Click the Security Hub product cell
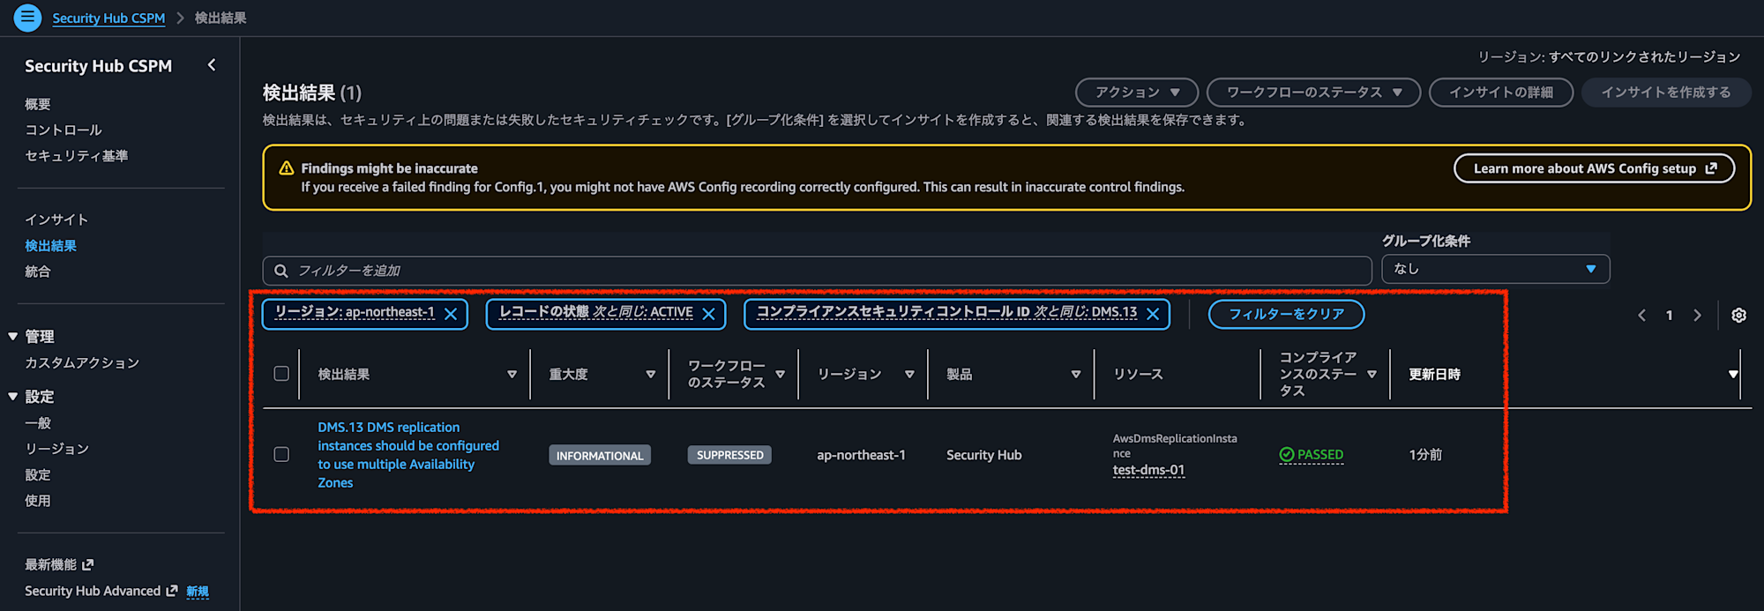1764x611 pixels. pyautogui.click(x=983, y=455)
